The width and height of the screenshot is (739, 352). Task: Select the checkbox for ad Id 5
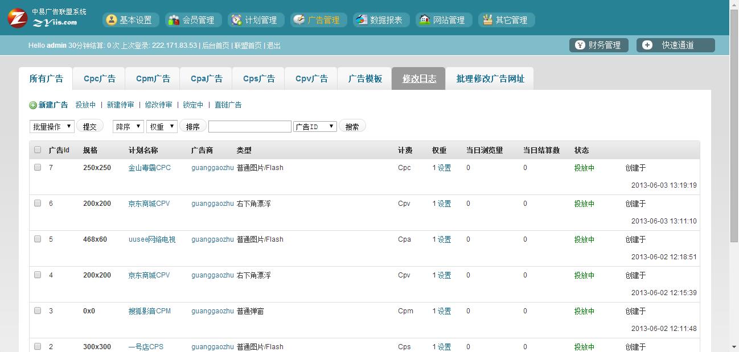point(38,239)
